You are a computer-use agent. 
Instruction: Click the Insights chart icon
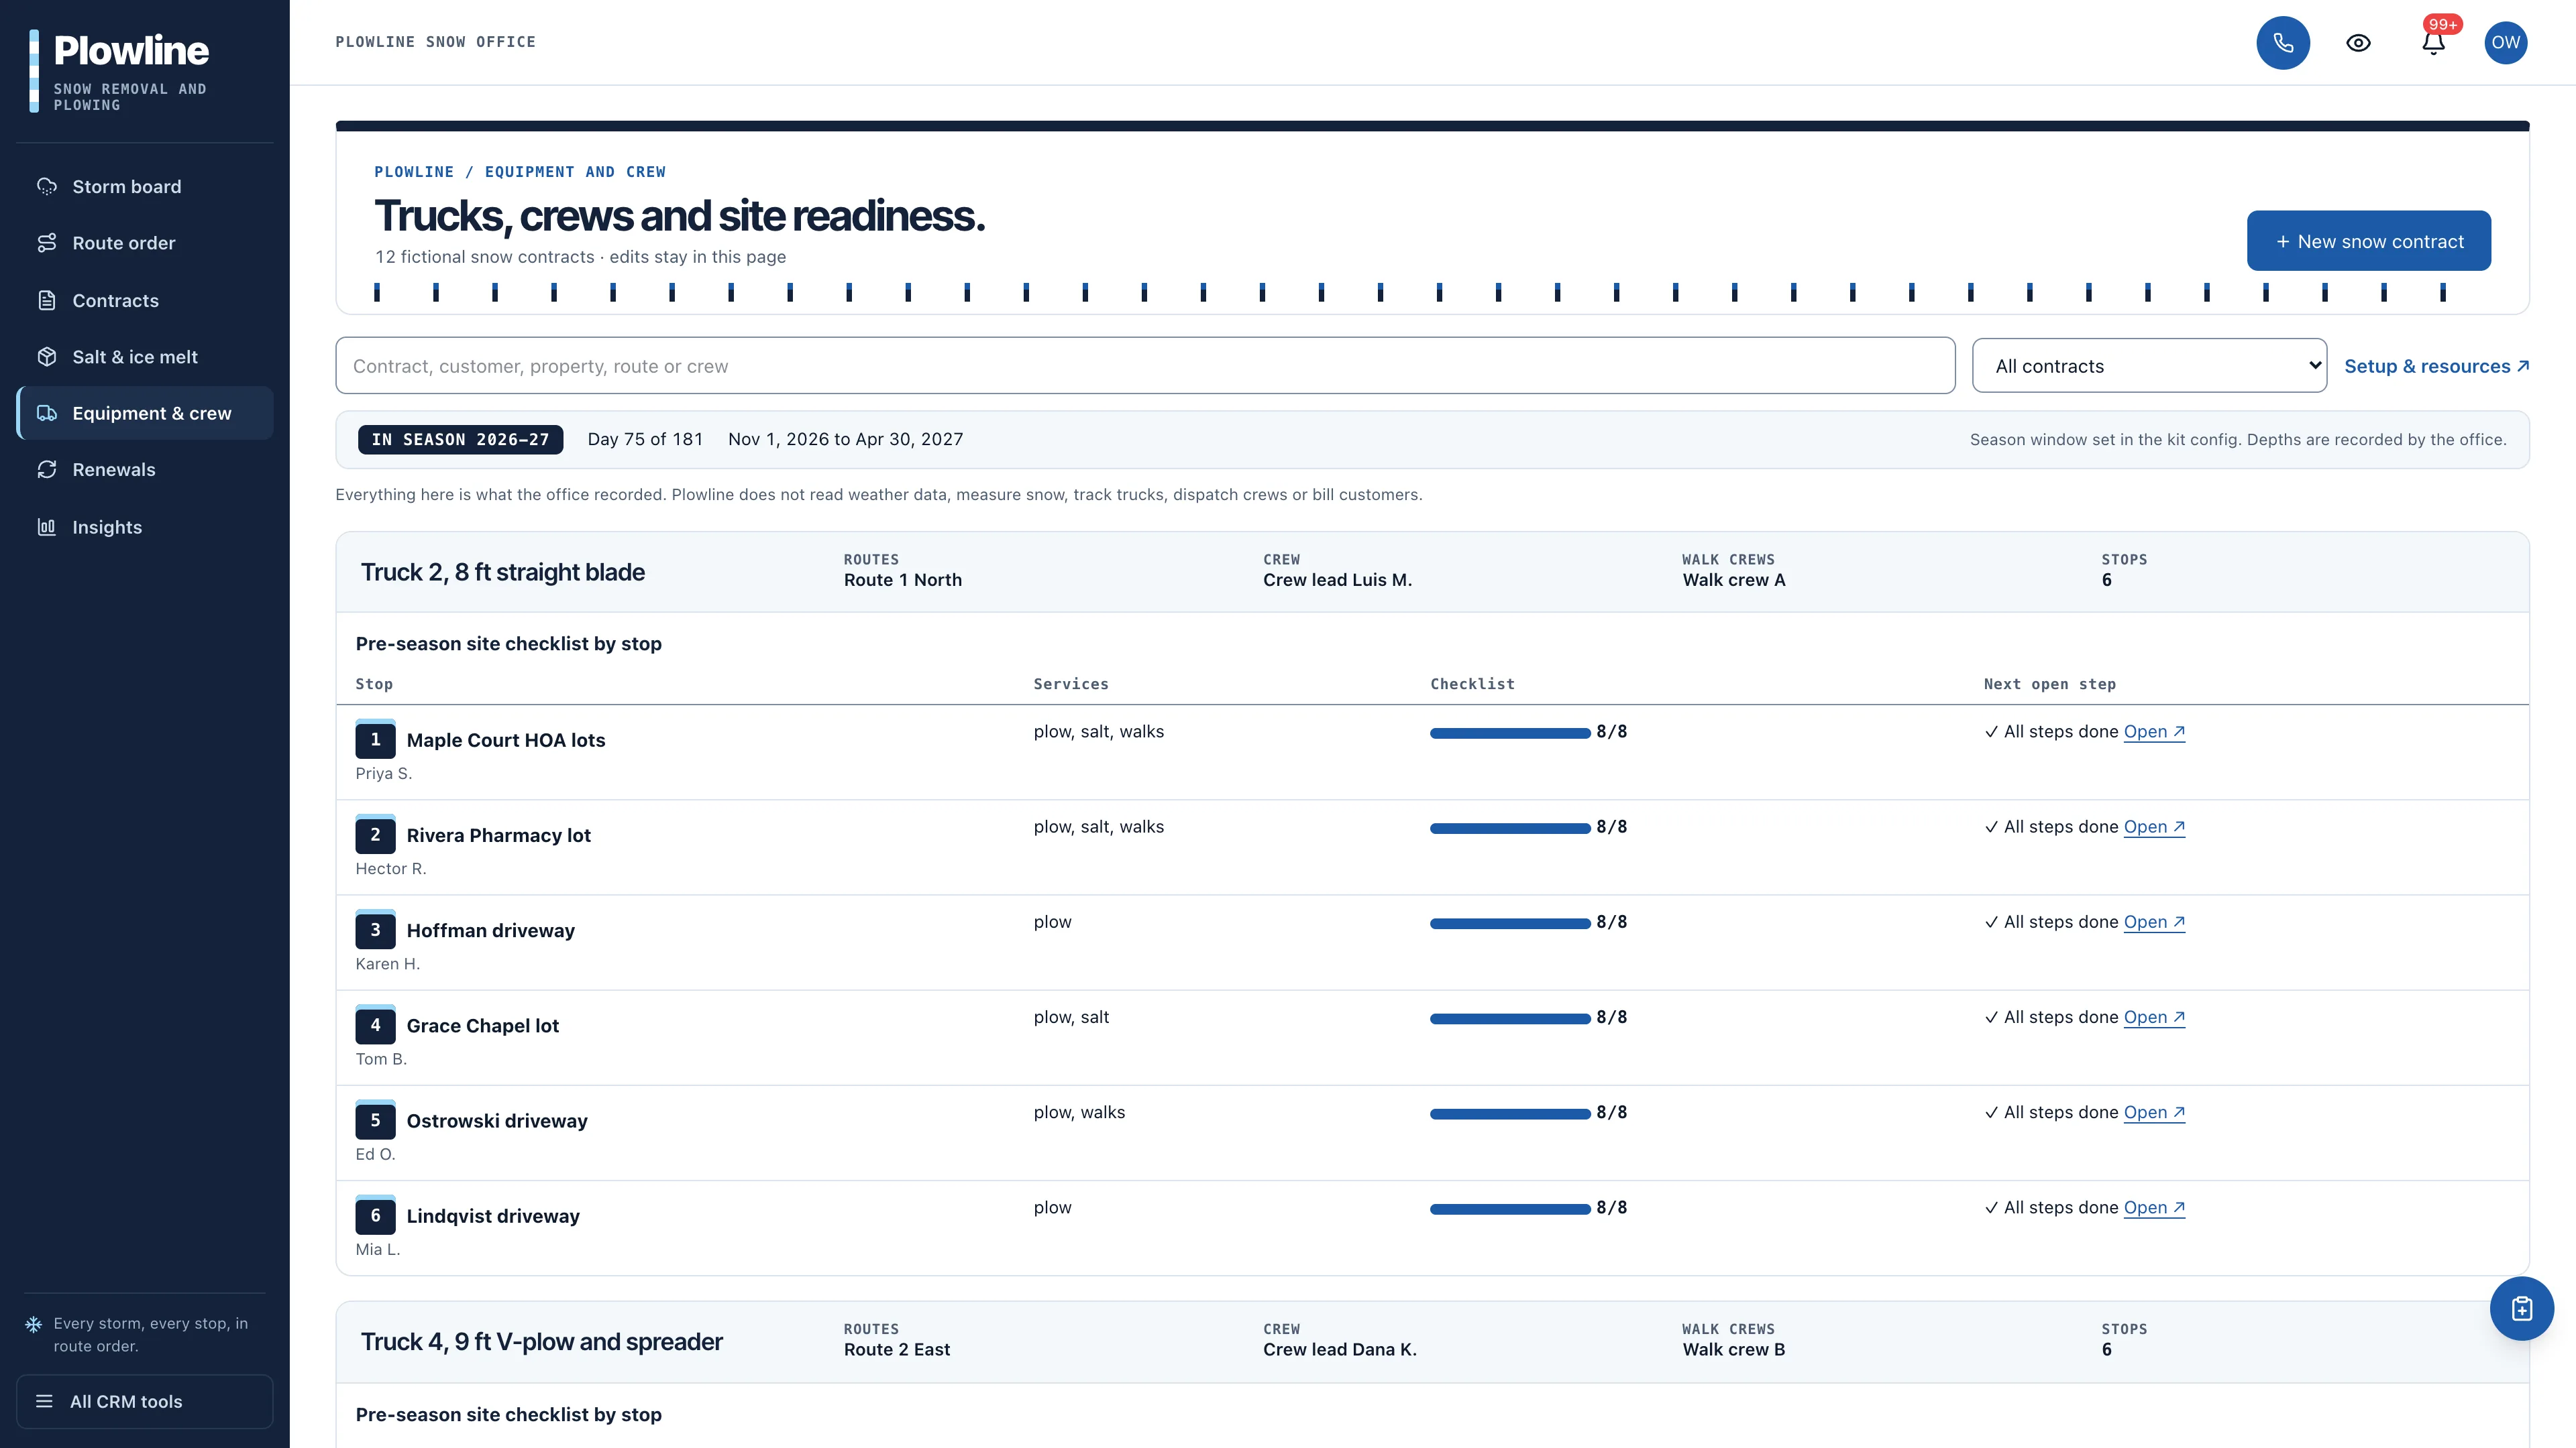47,527
